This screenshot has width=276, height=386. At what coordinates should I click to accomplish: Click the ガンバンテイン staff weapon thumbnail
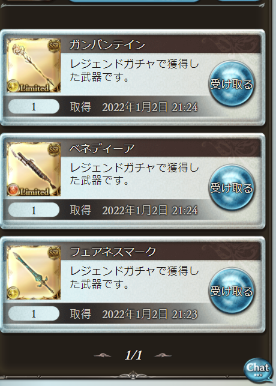(x=34, y=65)
